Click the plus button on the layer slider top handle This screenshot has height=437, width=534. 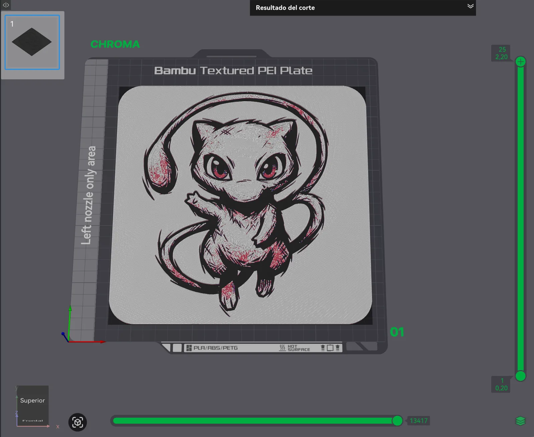click(521, 62)
